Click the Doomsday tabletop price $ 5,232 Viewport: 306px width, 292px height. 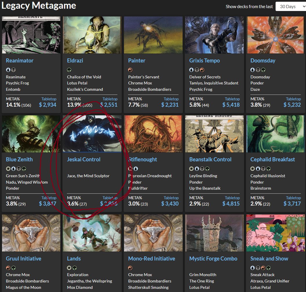(292, 105)
